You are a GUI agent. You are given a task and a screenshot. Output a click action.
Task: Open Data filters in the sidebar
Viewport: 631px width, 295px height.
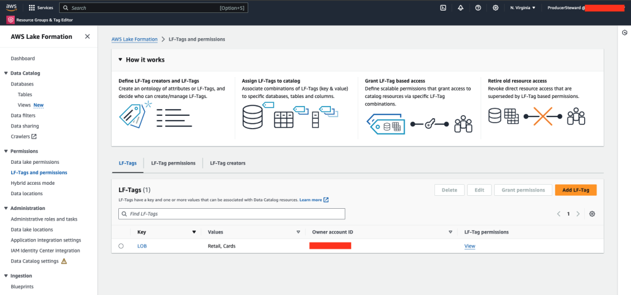coord(23,116)
